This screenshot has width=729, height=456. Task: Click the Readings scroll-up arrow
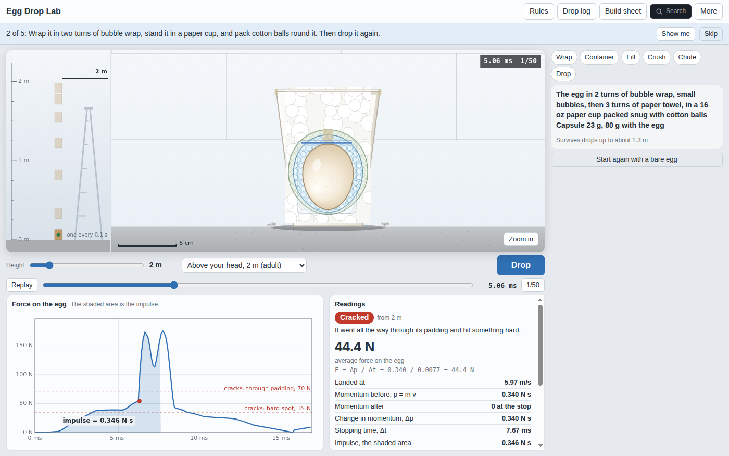click(x=540, y=300)
